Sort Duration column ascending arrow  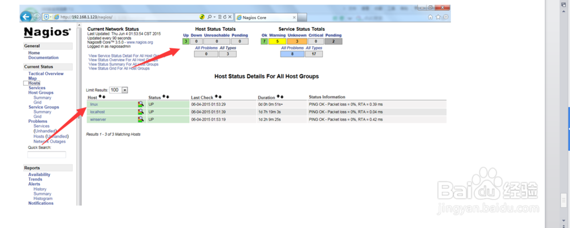click(279, 97)
